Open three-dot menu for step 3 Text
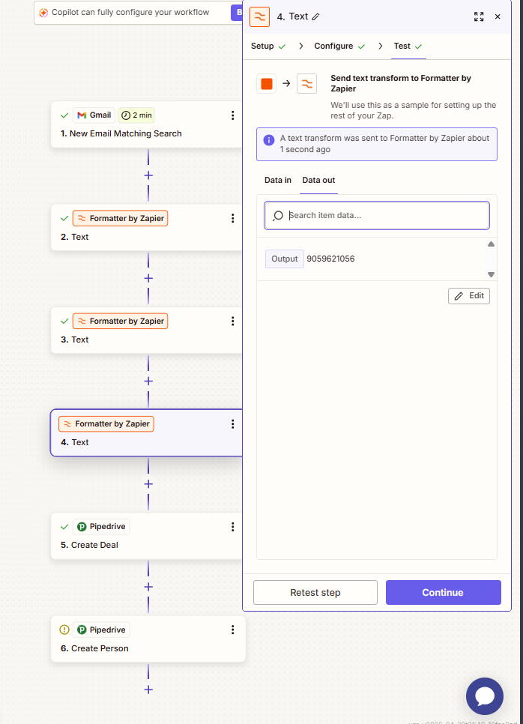Viewport: 523px width, 724px height. point(232,321)
